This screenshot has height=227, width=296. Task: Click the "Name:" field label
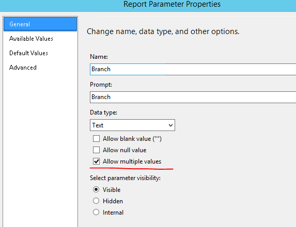99,57
